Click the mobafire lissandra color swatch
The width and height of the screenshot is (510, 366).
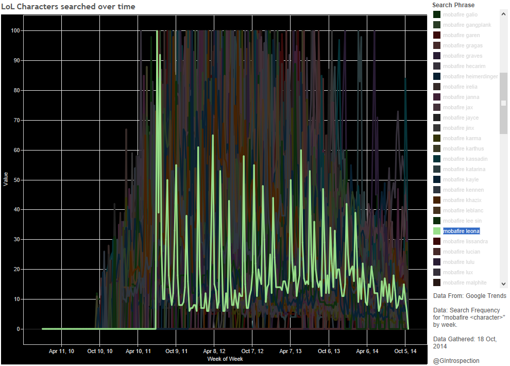click(x=437, y=241)
